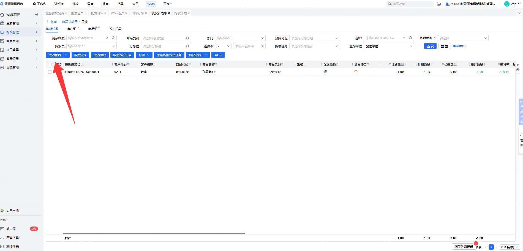Image resolution: width=523 pixels, height=251 pixels.
Task: Click more options beside 标记缺货
Action: pos(207,55)
